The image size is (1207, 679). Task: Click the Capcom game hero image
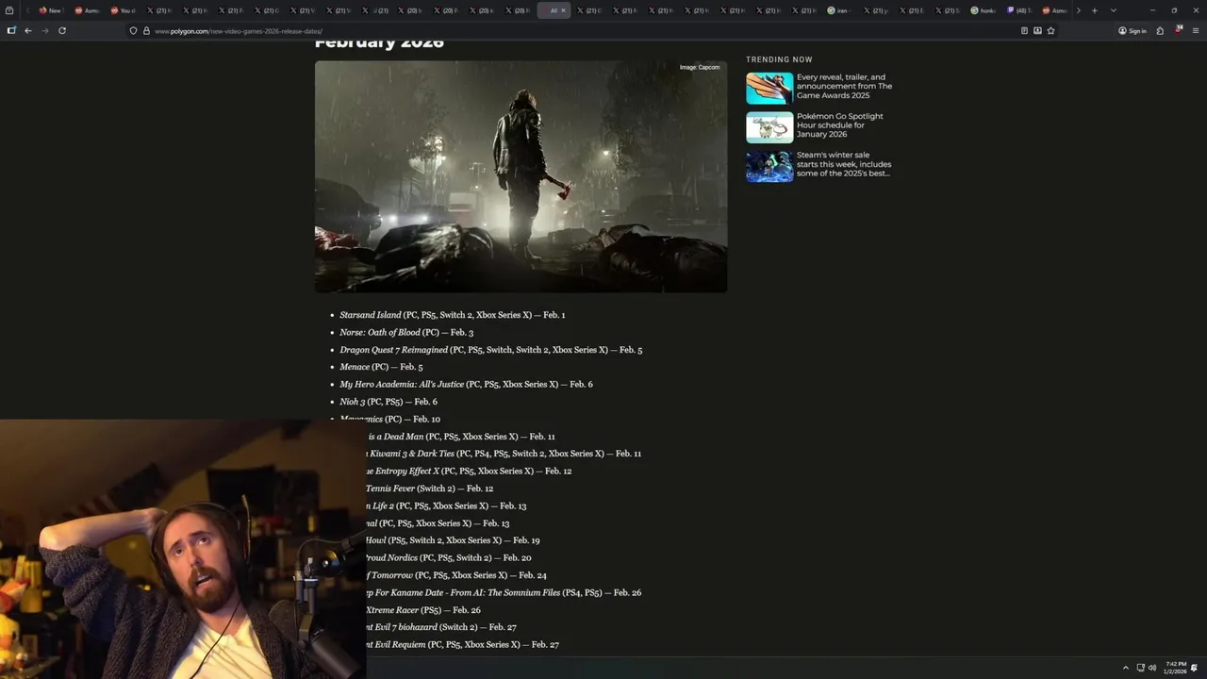click(521, 176)
